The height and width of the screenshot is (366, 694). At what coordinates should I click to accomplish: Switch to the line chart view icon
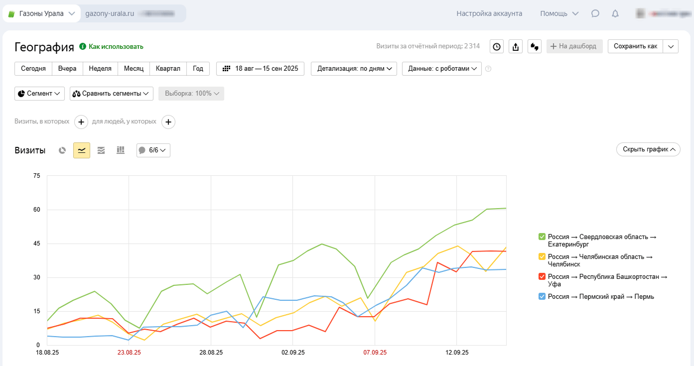point(82,150)
